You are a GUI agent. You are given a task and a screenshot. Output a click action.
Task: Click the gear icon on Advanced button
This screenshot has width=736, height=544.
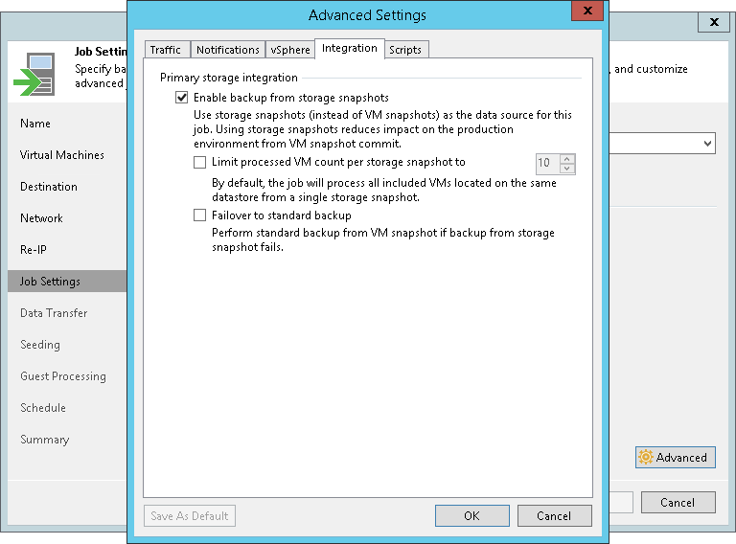point(646,457)
